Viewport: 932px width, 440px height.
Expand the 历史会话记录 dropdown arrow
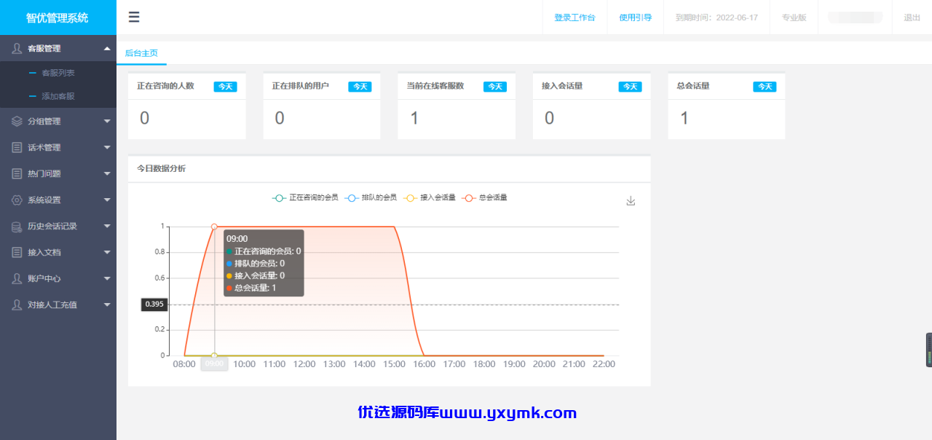pos(107,226)
